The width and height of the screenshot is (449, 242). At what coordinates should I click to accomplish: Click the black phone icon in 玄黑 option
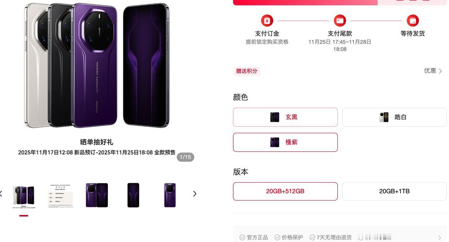tap(275, 117)
